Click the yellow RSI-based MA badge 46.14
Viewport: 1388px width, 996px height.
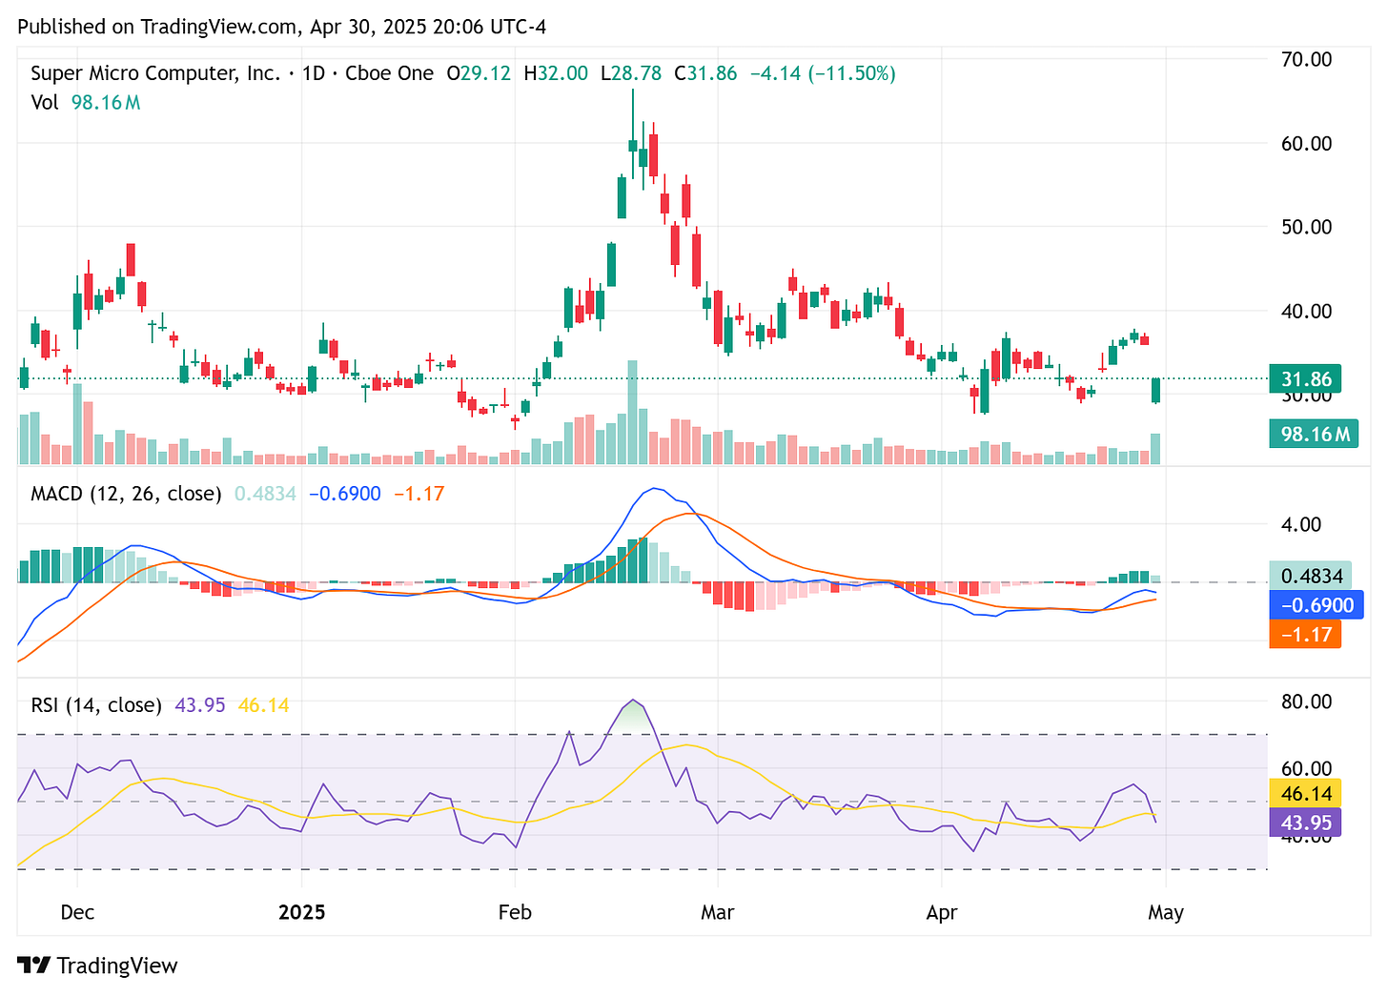pyautogui.click(x=1305, y=792)
